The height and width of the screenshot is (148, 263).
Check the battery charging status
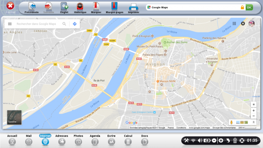[x=207, y=140]
